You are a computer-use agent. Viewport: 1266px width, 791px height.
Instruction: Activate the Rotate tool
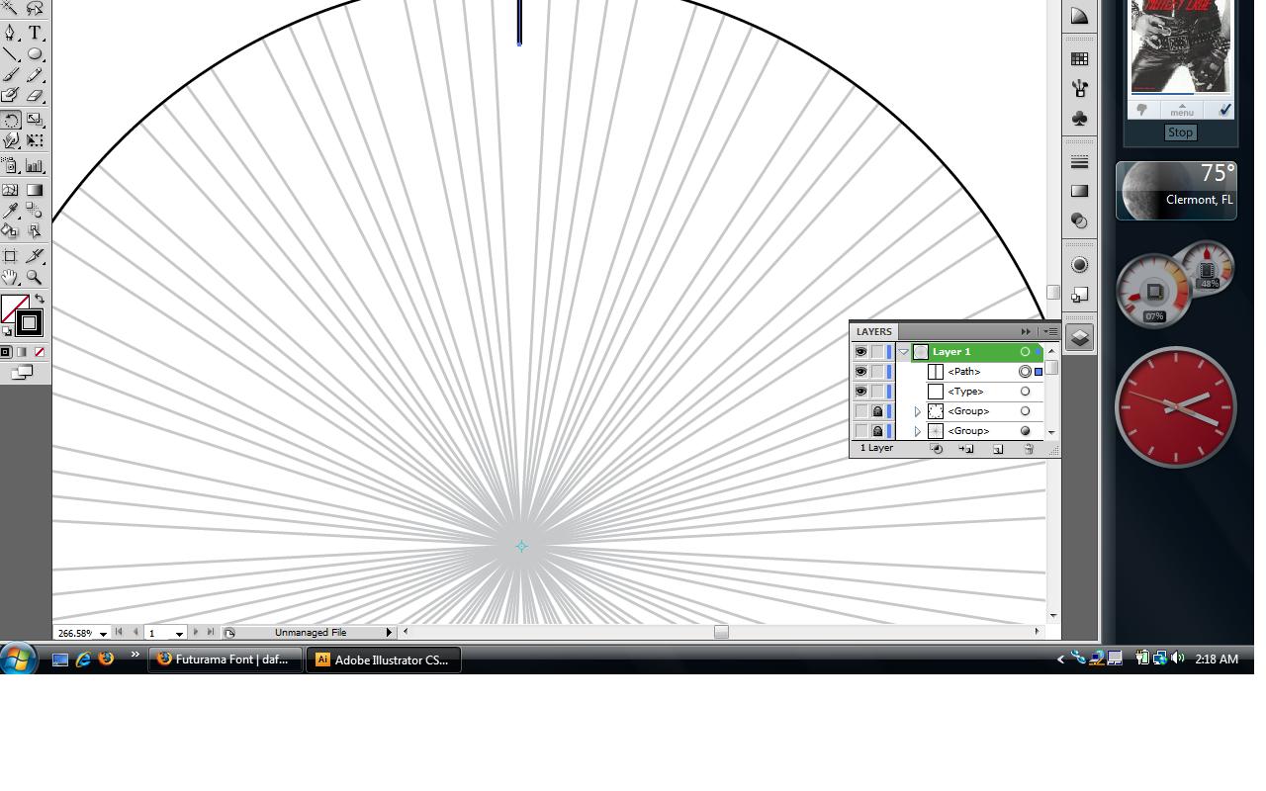(x=11, y=120)
